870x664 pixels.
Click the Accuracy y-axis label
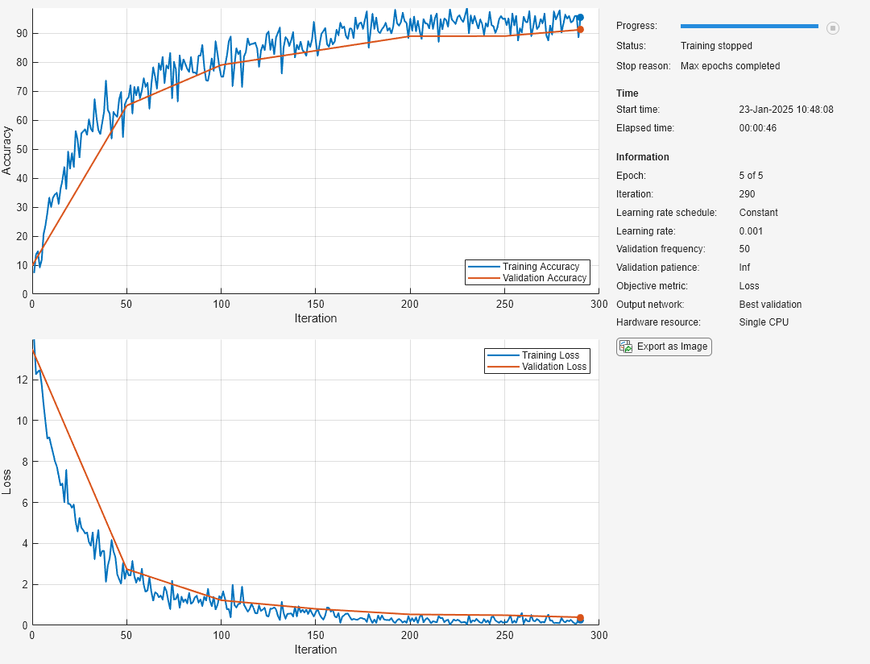pos(6,151)
